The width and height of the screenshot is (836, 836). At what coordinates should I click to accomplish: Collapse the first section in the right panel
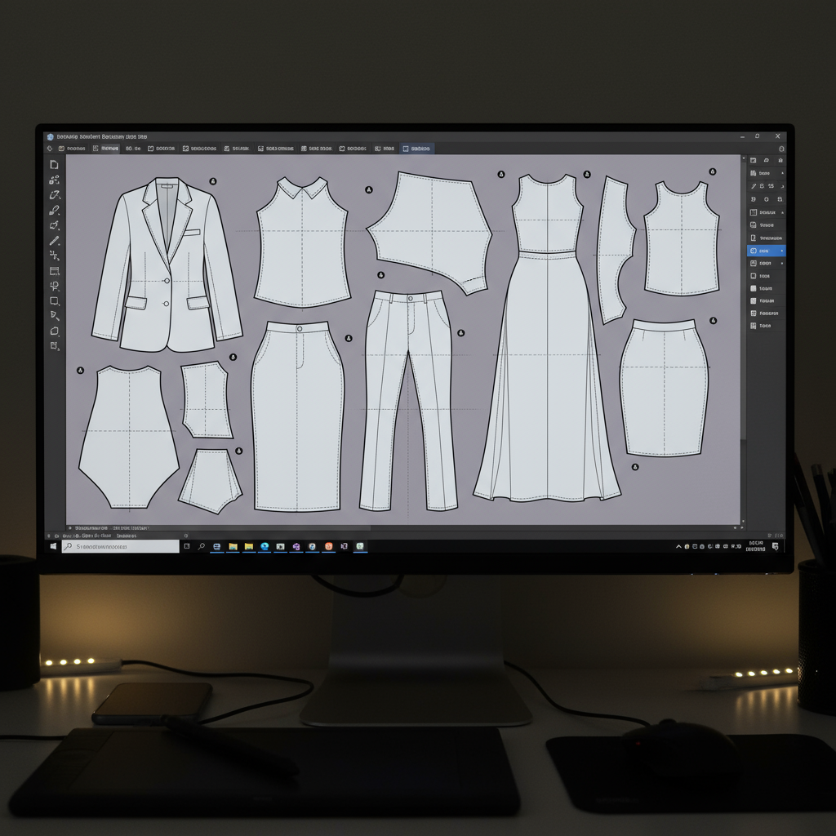(x=782, y=174)
